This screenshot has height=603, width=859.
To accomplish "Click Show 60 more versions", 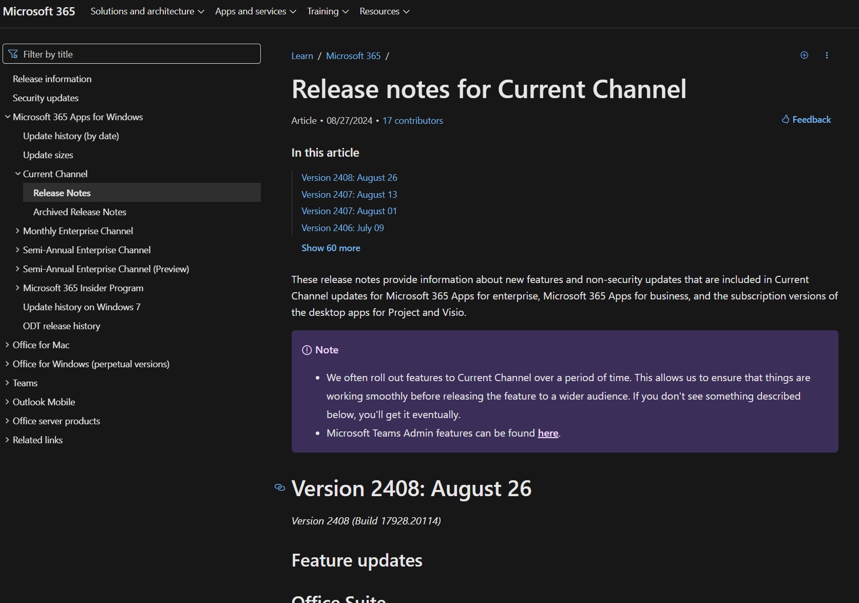I will pos(331,248).
